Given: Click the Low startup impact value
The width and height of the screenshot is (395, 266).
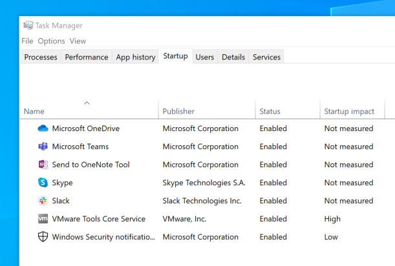Looking at the screenshot, I should pos(331,237).
